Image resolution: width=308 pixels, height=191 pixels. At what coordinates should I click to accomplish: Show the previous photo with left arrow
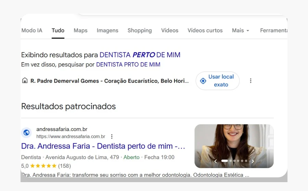216,161
